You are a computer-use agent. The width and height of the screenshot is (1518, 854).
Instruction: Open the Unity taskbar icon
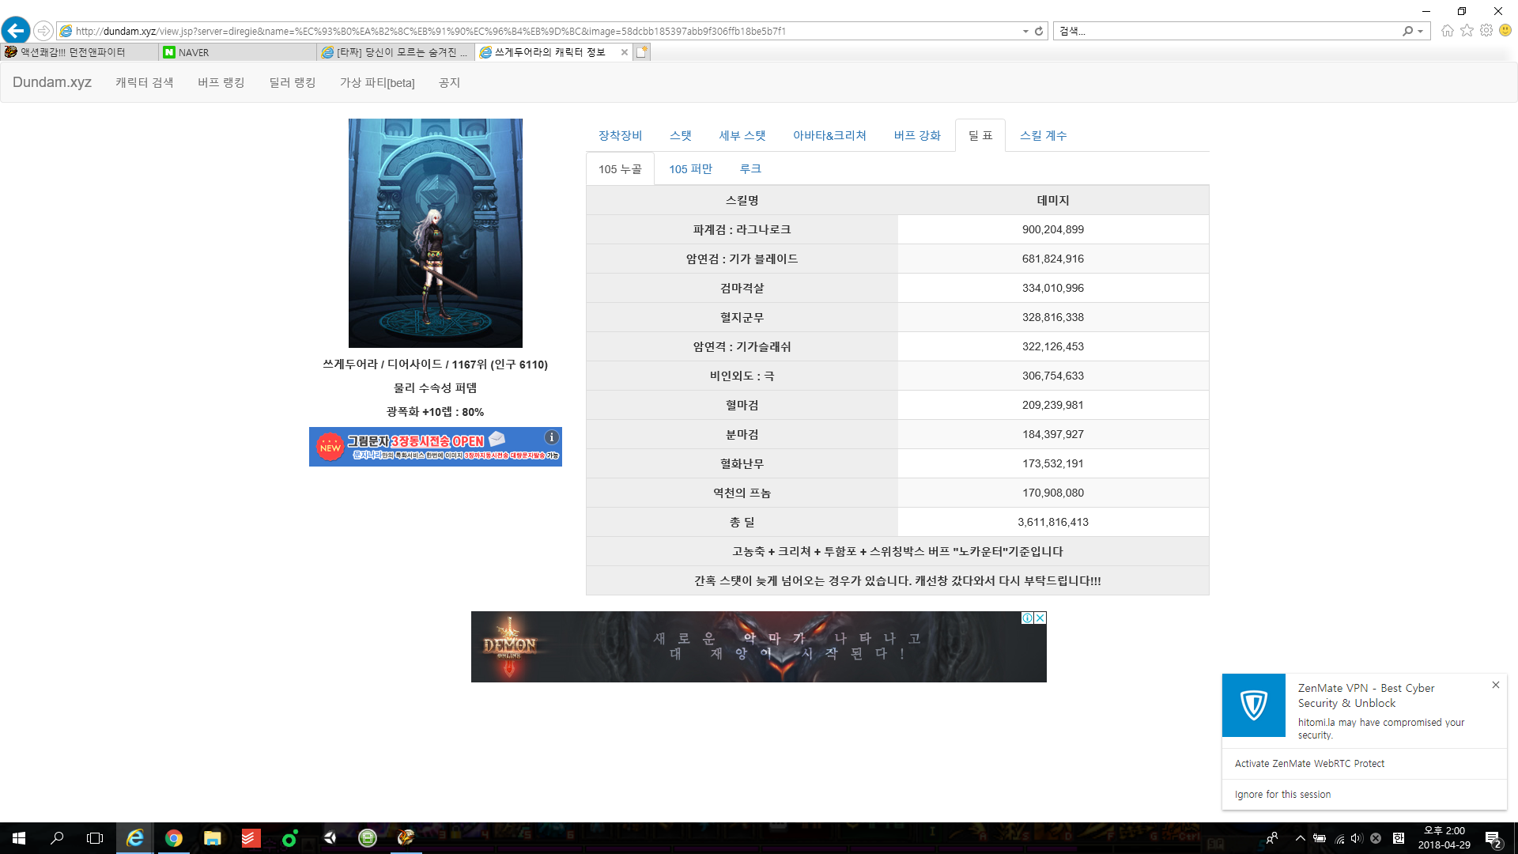coord(329,838)
